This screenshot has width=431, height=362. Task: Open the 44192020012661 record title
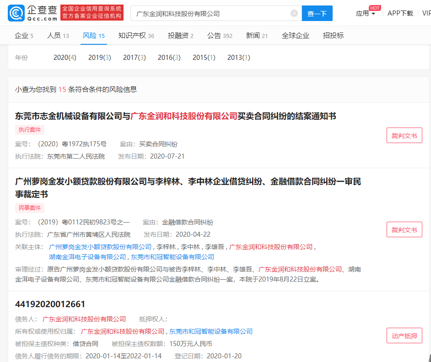[50, 304]
